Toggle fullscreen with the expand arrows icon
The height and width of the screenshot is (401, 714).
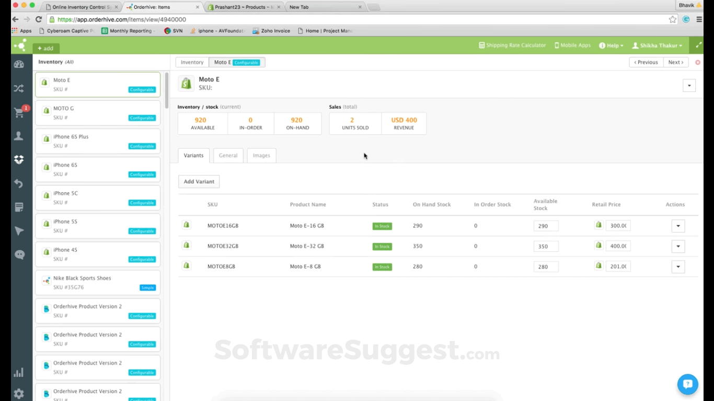[698, 45]
